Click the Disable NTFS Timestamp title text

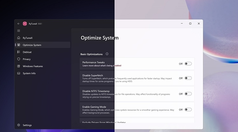tap(96, 91)
